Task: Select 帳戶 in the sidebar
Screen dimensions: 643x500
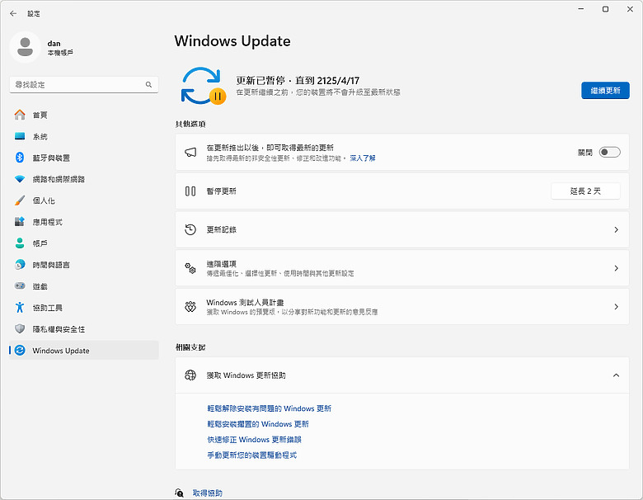Action: tap(83, 243)
